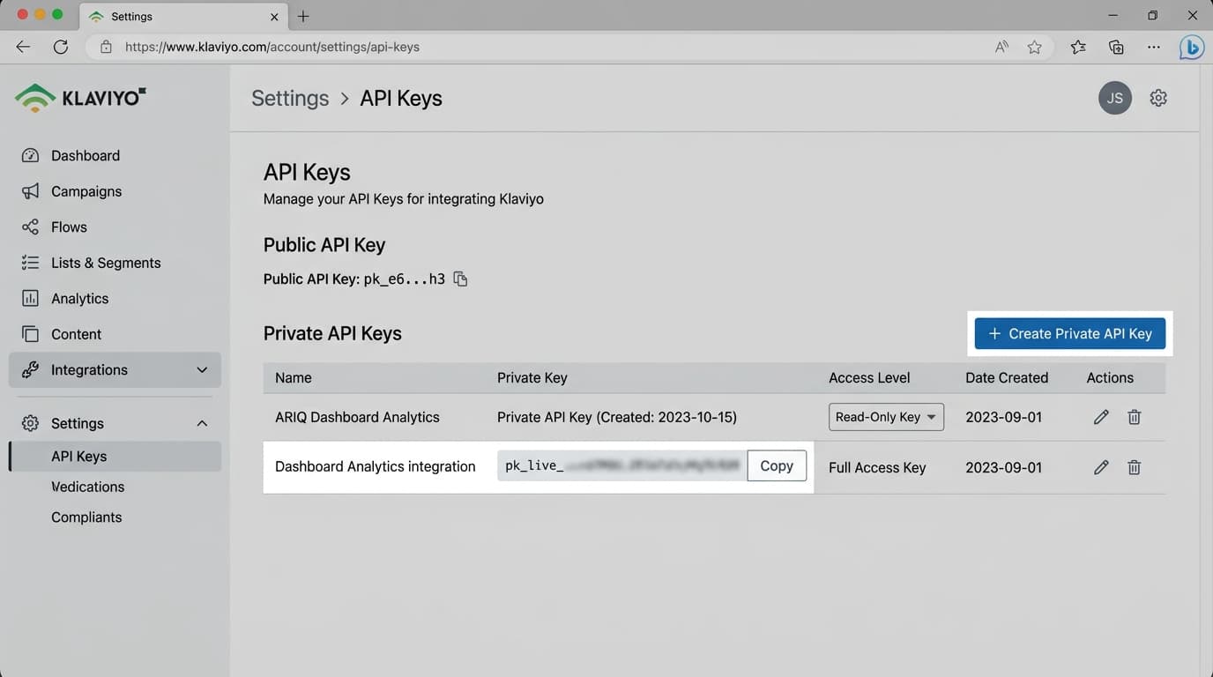
Task: Collapse the Settings section chevron
Action: [x=202, y=423]
